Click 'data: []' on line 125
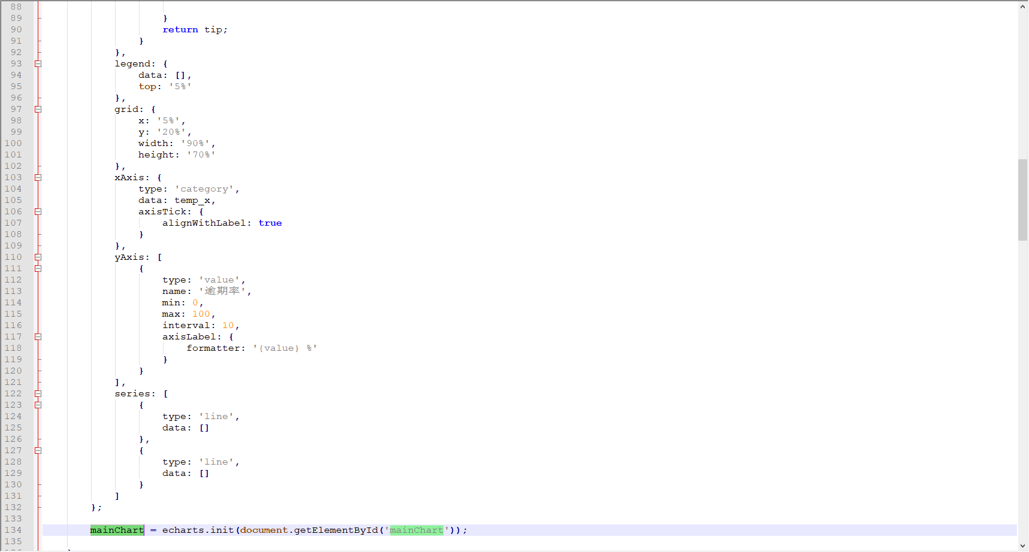 [186, 427]
